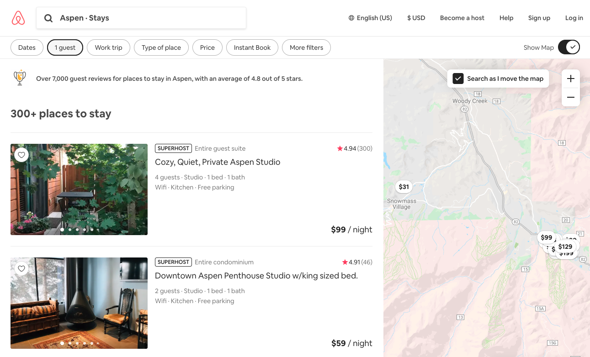Click the $129 price pin on the map

point(565,247)
